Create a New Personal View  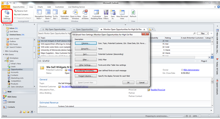tap(122, 15)
